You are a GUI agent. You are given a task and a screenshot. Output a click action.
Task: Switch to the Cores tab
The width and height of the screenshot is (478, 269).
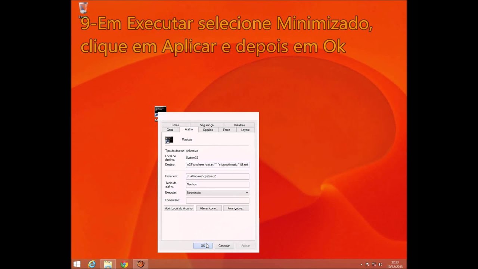click(x=176, y=125)
